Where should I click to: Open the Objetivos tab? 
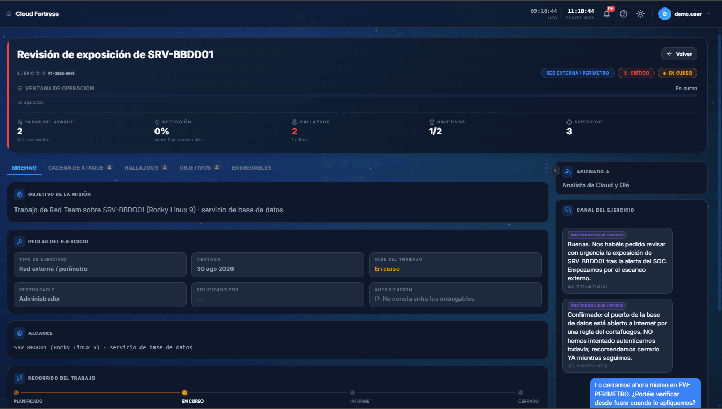pos(200,167)
